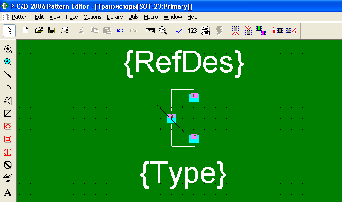Open the Edit menu
The height and width of the screenshot is (202, 342).
pos(39,17)
